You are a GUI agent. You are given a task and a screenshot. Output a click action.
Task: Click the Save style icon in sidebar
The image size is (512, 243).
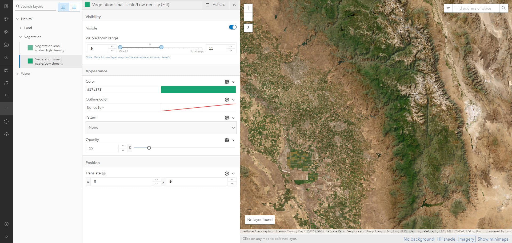[6, 70]
